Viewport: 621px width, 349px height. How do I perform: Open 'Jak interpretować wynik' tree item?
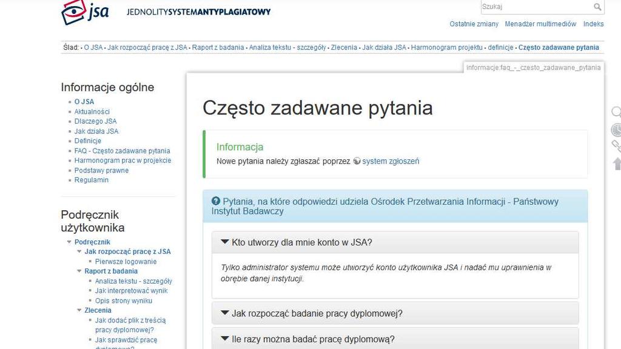(131, 291)
